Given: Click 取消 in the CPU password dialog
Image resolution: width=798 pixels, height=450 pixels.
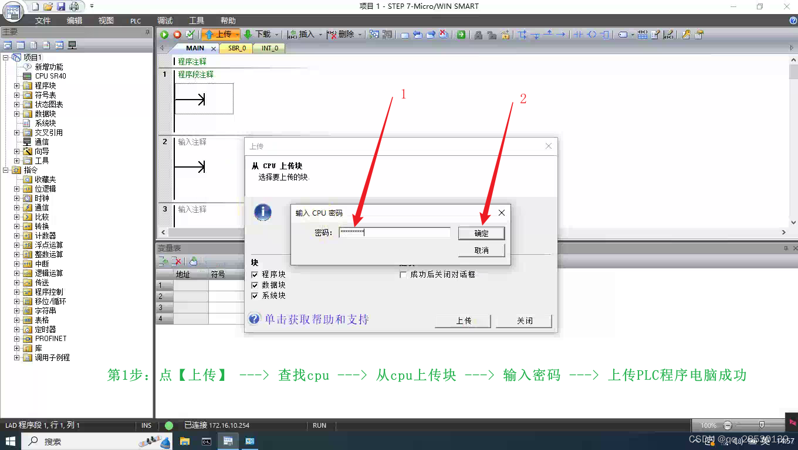Looking at the screenshot, I should click(x=481, y=250).
